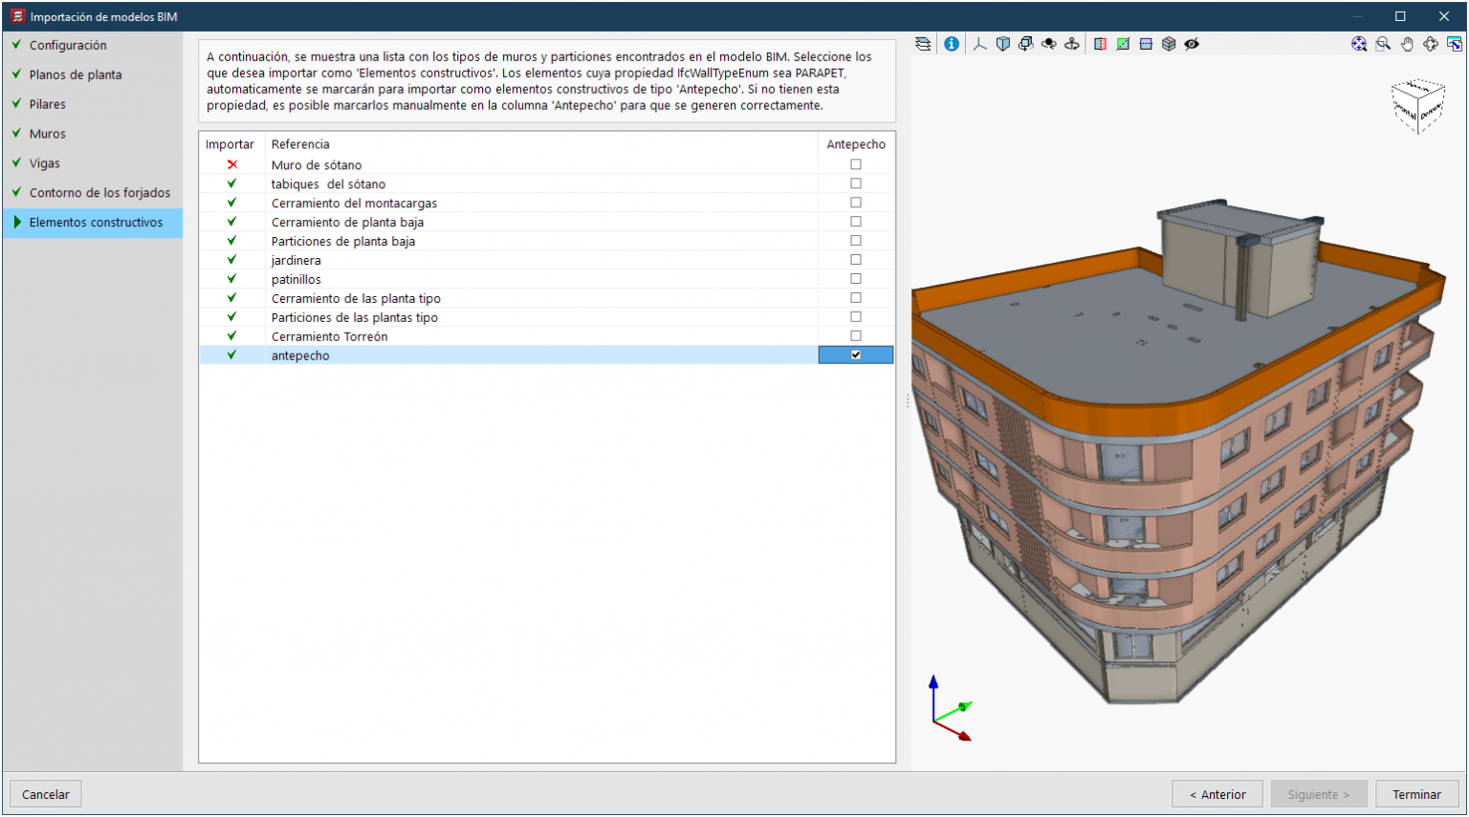Open the Contorno de los forjados step
Screen dimensions: 1469x817
tap(99, 193)
